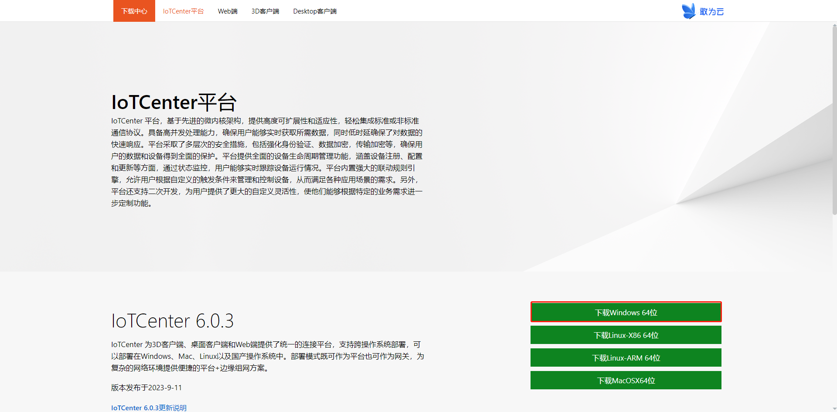
Task: Open the Desktop客户端 tab
Action: pyautogui.click(x=315, y=11)
